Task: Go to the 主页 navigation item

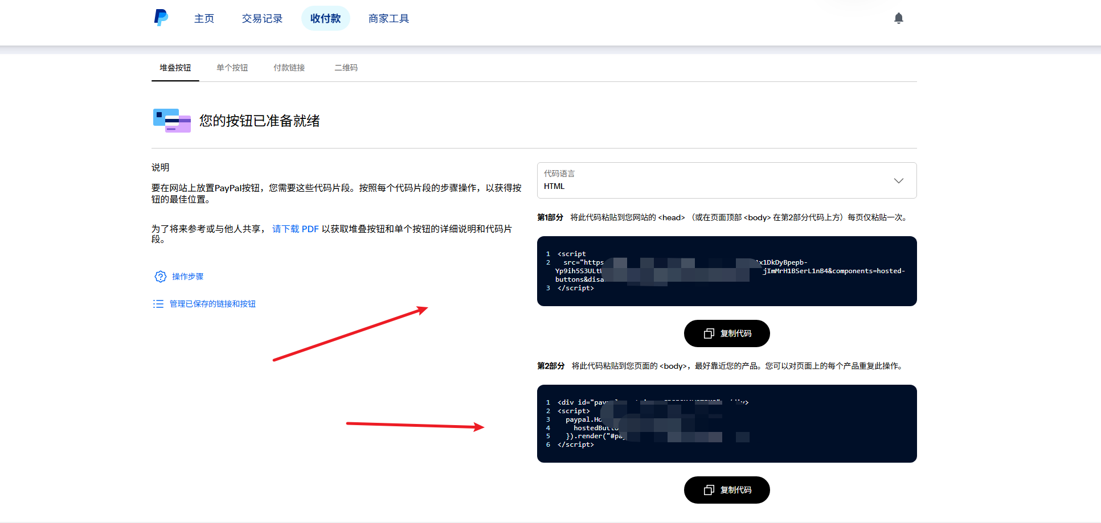Action: [204, 18]
